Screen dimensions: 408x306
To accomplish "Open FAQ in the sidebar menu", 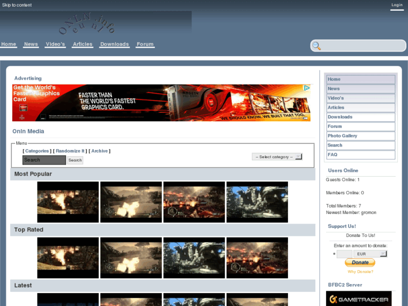I will pyautogui.click(x=361, y=155).
